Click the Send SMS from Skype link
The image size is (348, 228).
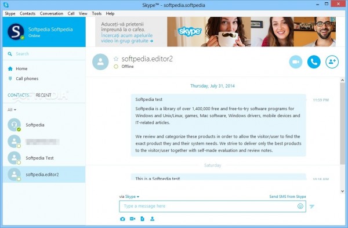point(288,197)
